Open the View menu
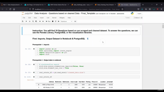Screen dimensions: 164x92 35,18
